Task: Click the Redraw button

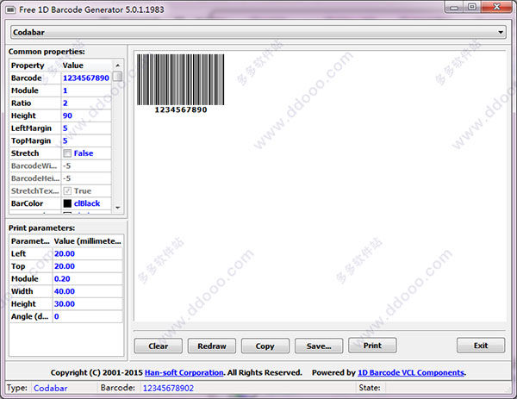Action: click(x=212, y=346)
